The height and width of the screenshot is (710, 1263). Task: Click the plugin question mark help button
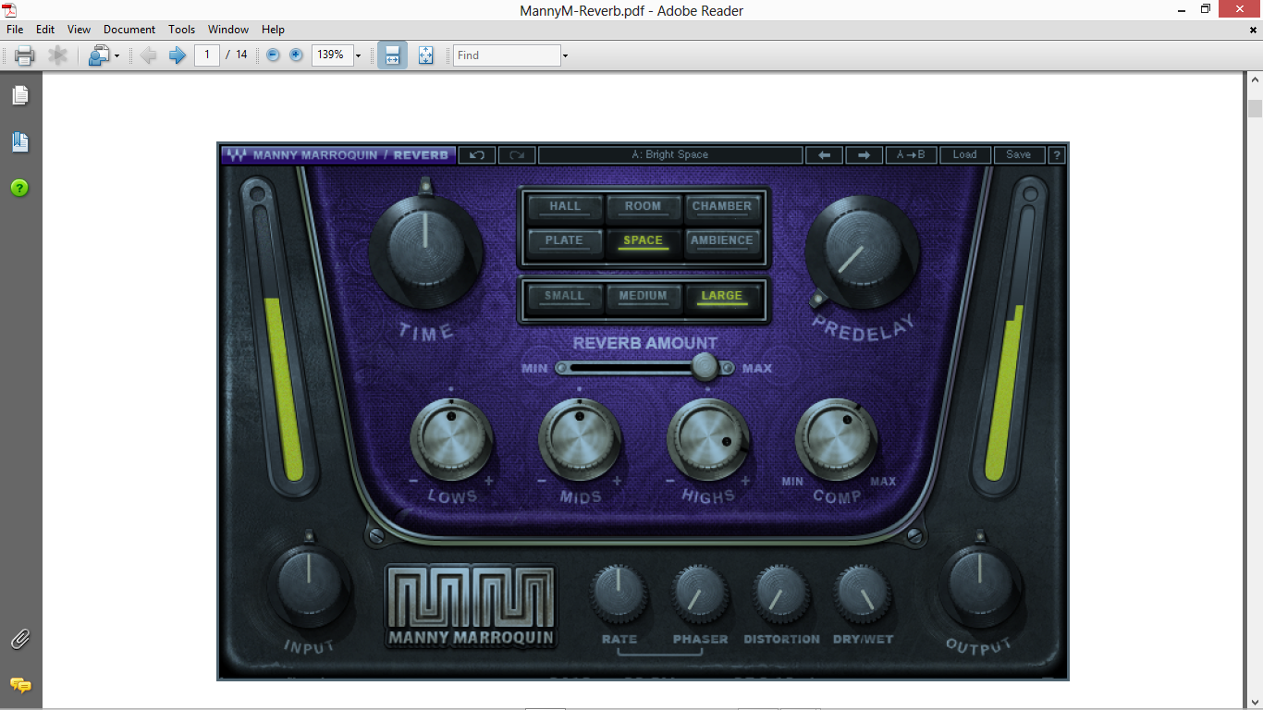1057,154
